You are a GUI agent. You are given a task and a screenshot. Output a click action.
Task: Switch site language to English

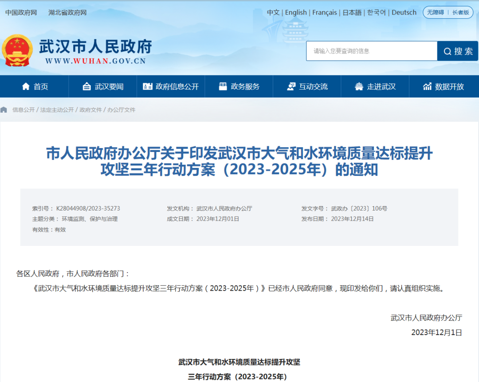click(295, 12)
